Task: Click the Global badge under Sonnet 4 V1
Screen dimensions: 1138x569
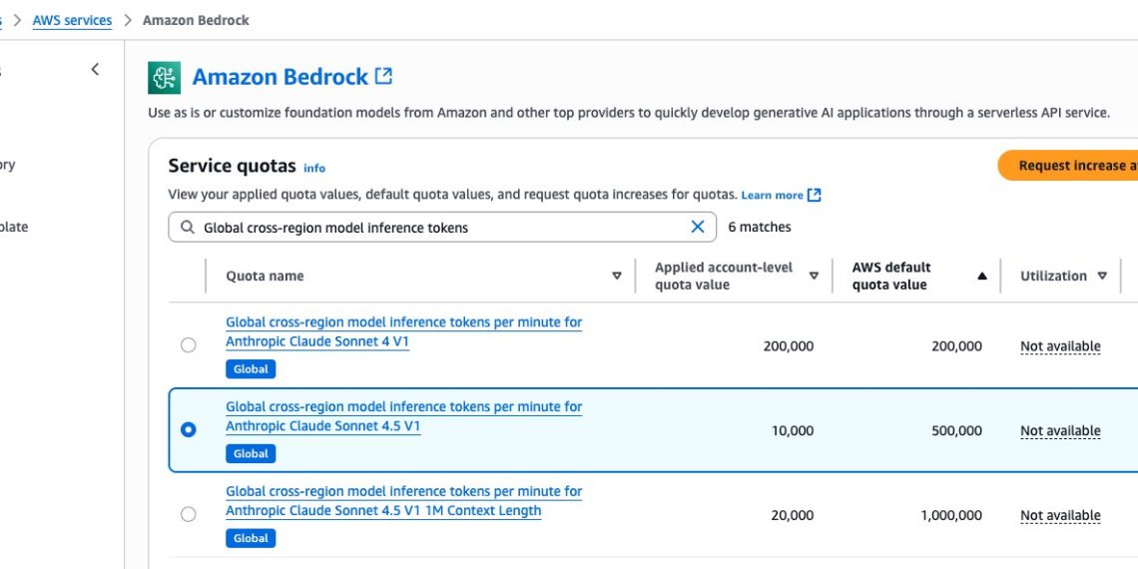Action: [x=251, y=369]
